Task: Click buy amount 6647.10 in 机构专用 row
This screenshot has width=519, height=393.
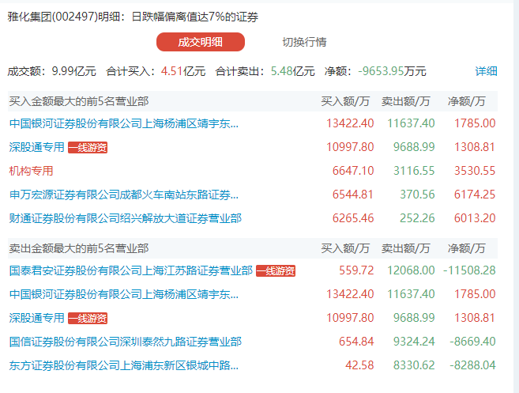Action: (353, 171)
